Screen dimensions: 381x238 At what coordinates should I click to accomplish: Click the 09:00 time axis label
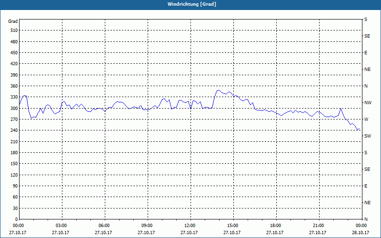point(147,226)
